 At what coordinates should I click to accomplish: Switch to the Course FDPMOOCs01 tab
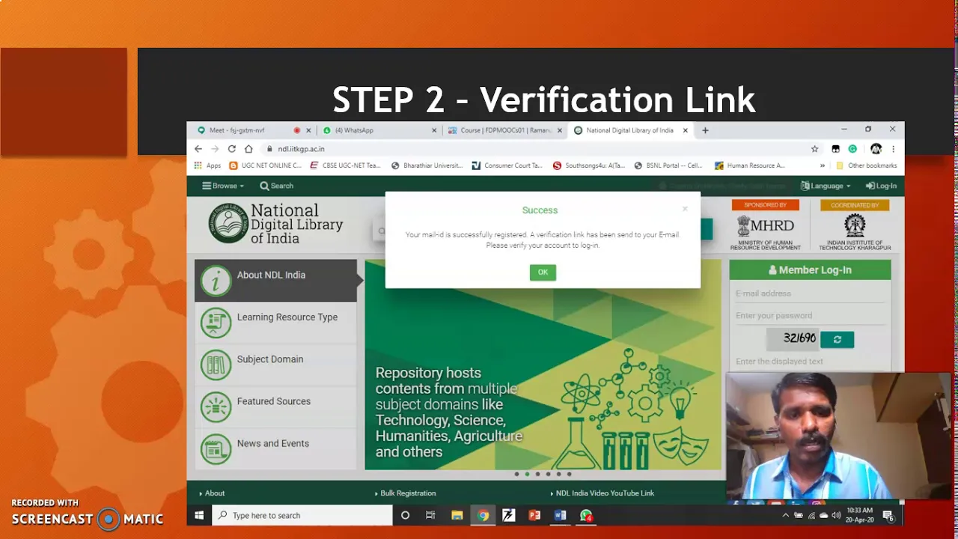tap(505, 130)
